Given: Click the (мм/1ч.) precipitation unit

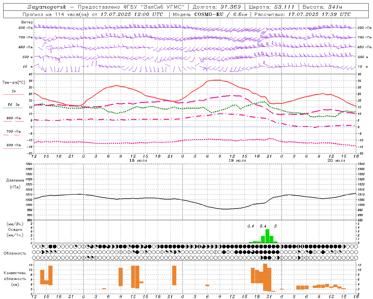Looking at the screenshot, I should point(15,235).
